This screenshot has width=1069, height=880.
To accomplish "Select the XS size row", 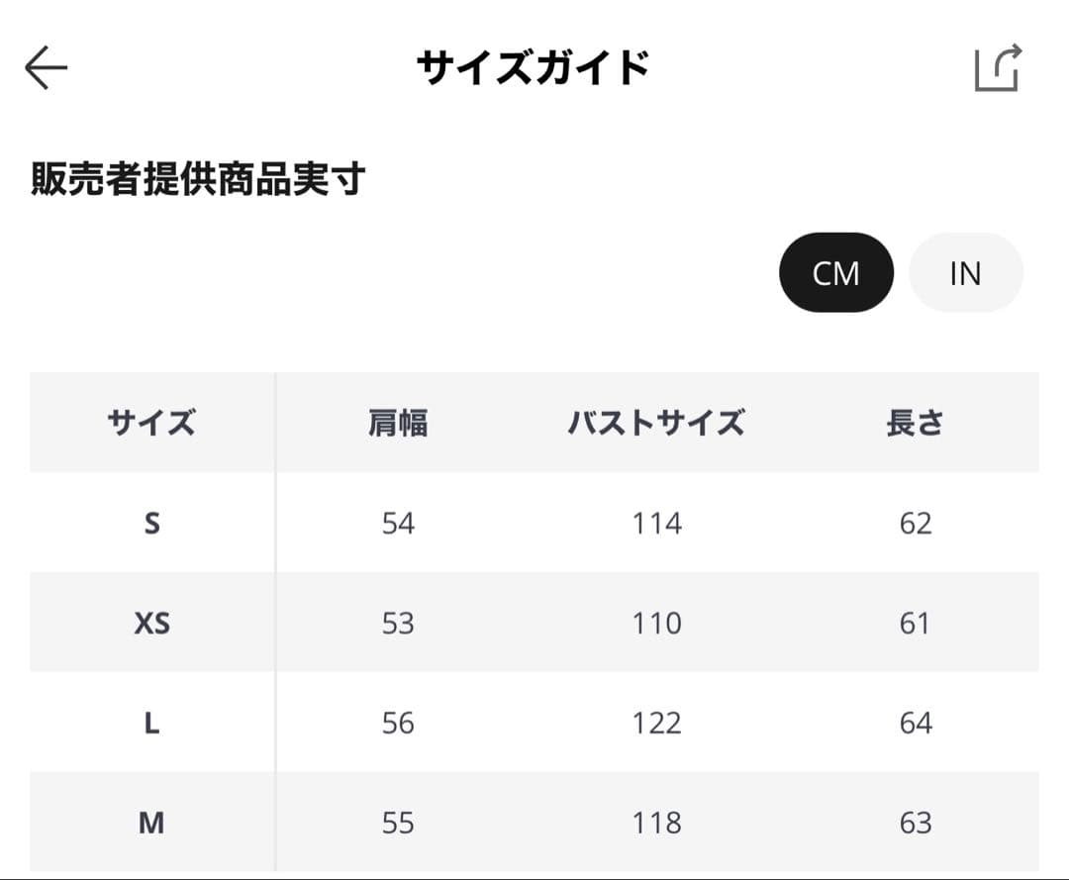I will point(150,623).
